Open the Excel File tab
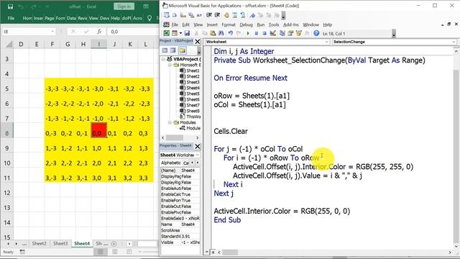 pos(11,18)
